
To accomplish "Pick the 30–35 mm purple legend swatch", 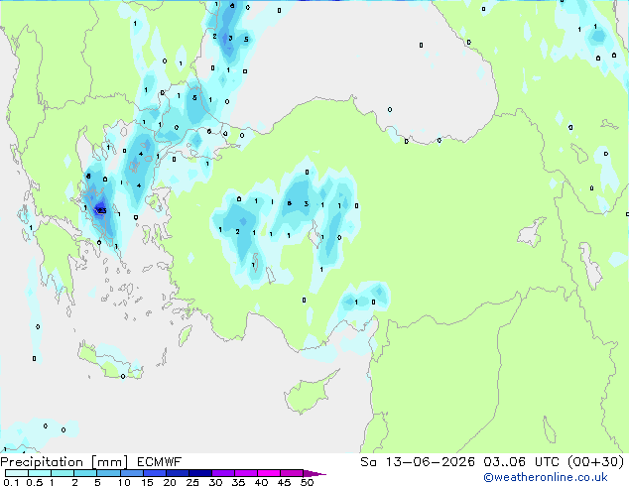I will point(222,473).
